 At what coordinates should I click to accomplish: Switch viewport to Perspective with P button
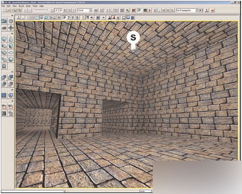click(65, 18)
